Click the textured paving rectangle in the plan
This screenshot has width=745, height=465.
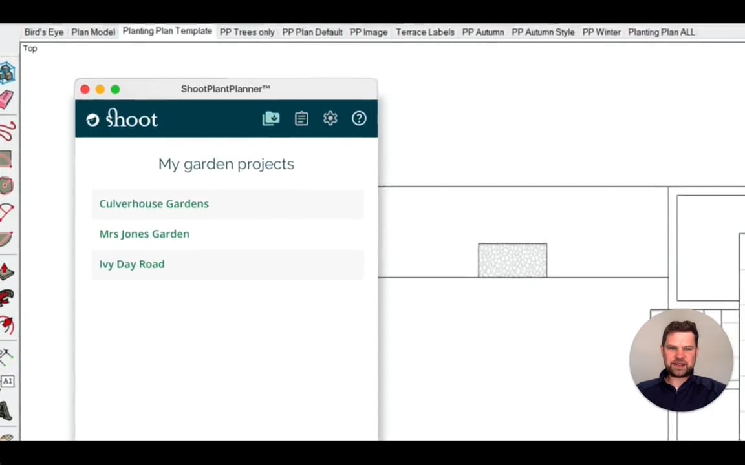(x=513, y=260)
